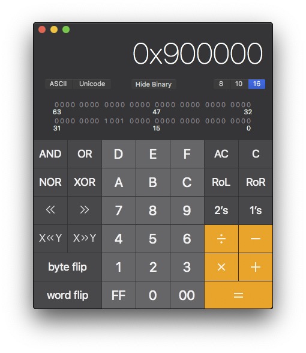Click the number 9 key
The width and height of the screenshot is (306, 353).
coord(187,210)
